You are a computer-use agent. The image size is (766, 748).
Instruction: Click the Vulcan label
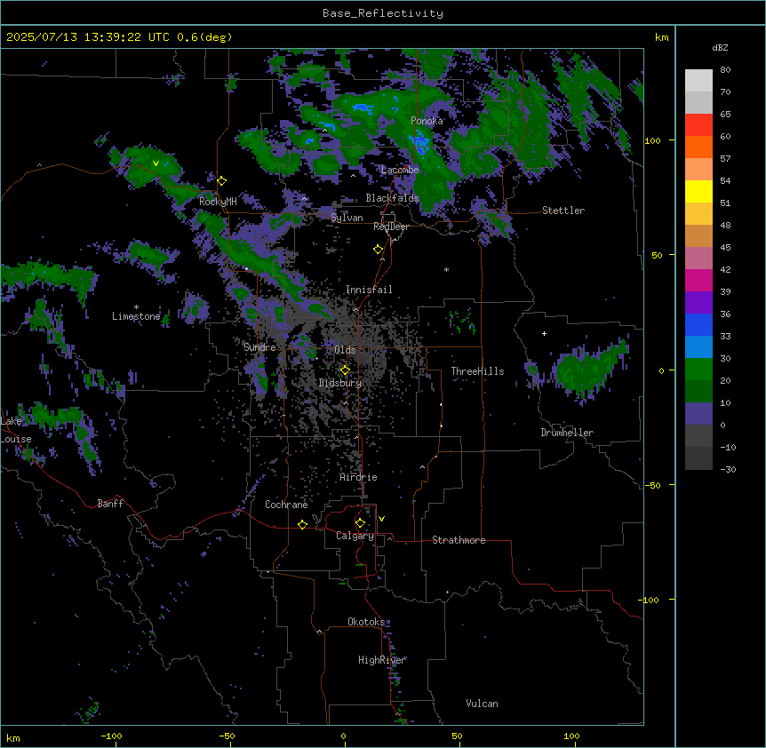482,704
